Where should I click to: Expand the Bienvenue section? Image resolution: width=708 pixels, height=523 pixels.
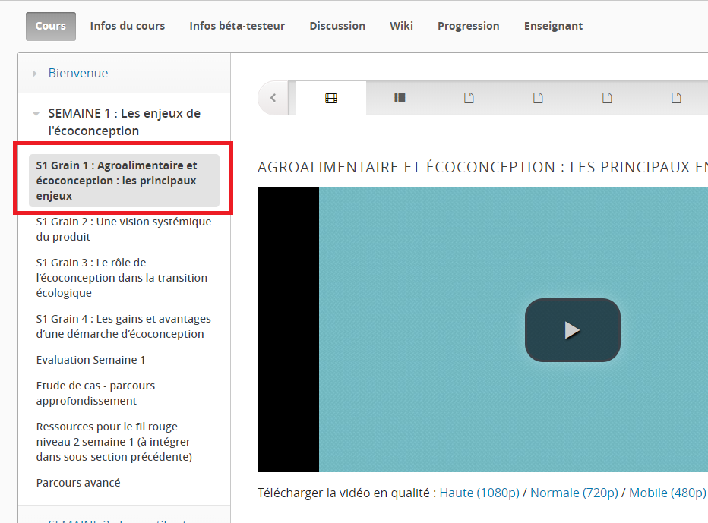click(77, 74)
